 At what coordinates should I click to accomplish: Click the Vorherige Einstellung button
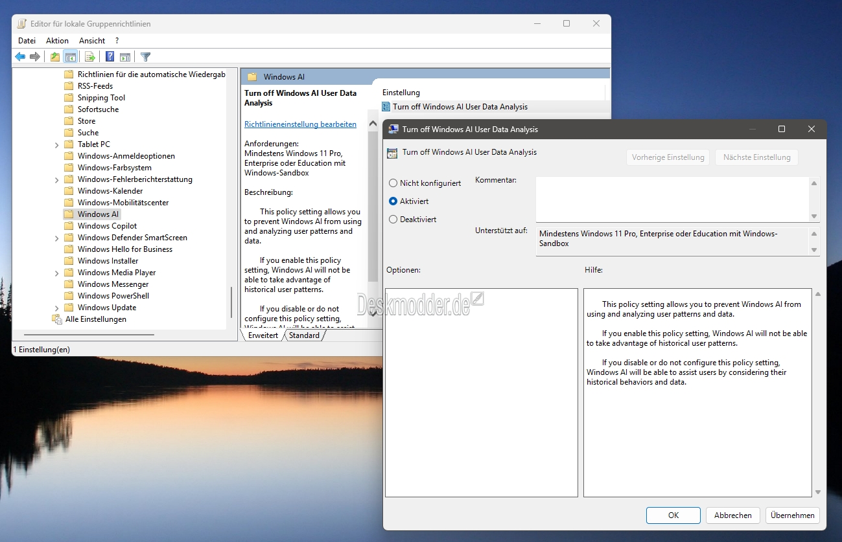(668, 157)
